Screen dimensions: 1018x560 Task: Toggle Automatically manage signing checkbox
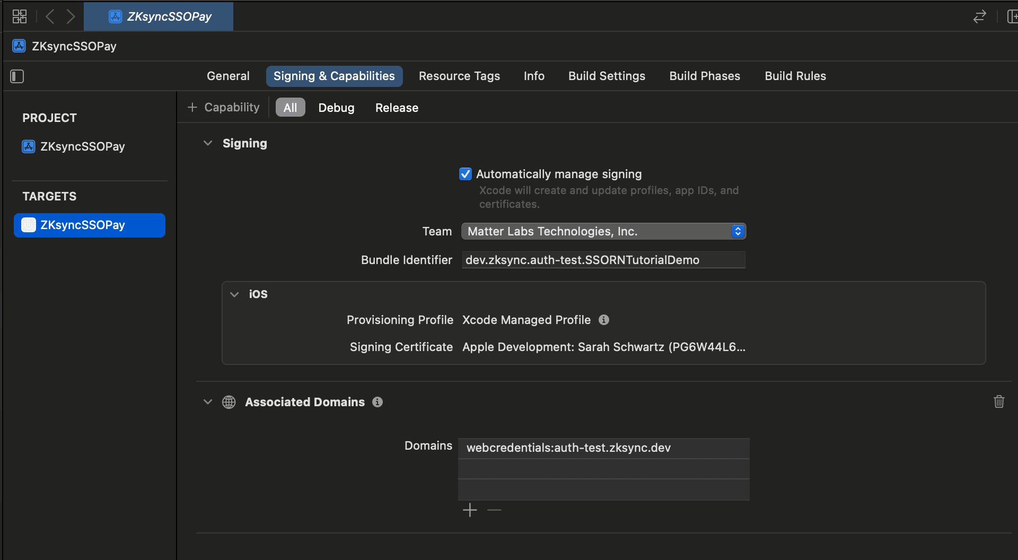(465, 174)
